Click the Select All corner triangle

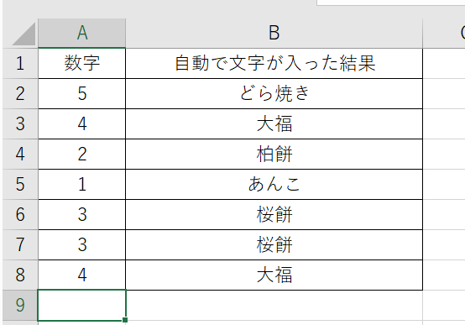(24, 34)
